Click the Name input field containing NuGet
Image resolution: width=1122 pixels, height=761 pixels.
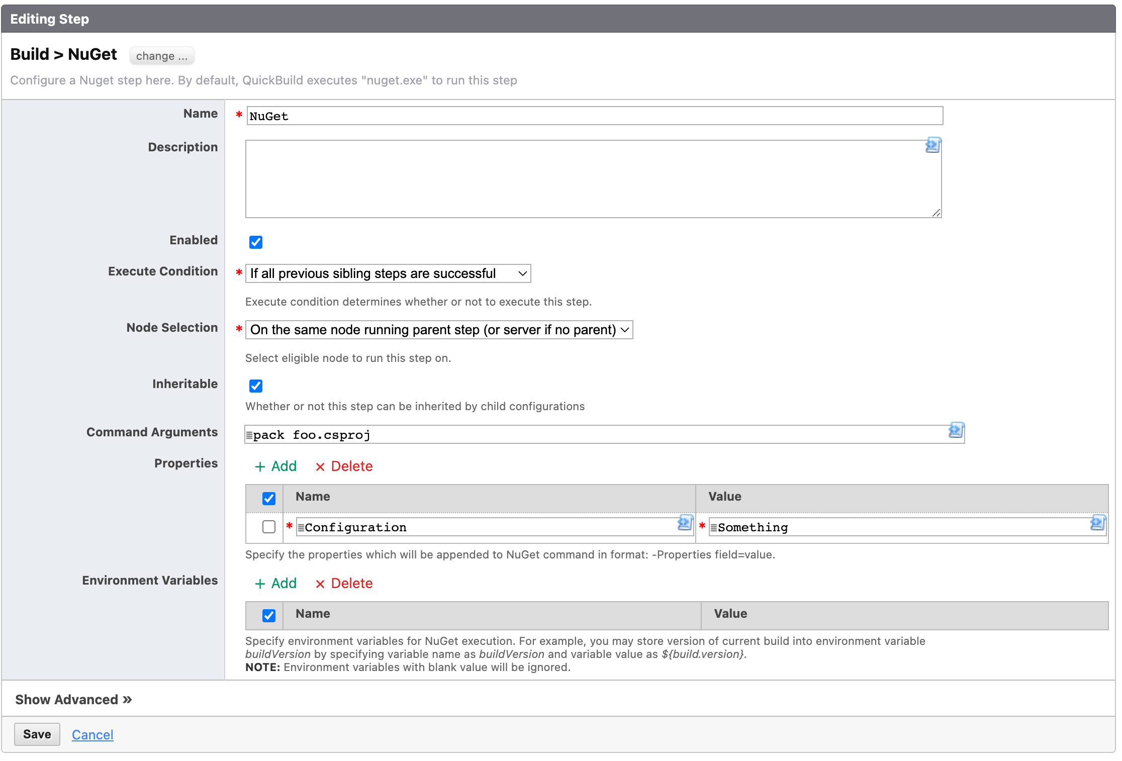[x=595, y=116]
